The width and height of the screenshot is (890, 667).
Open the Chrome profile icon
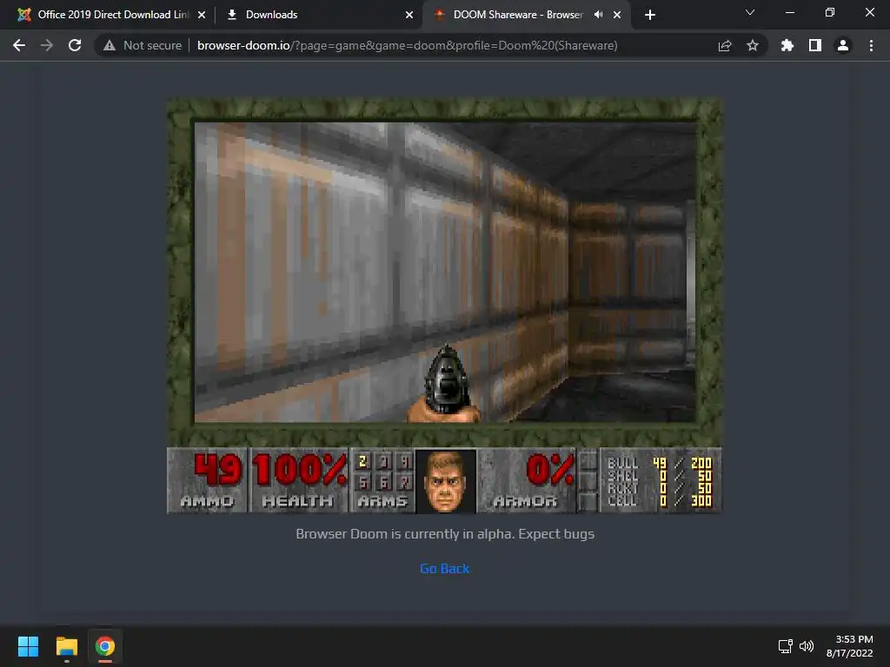[x=843, y=45]
